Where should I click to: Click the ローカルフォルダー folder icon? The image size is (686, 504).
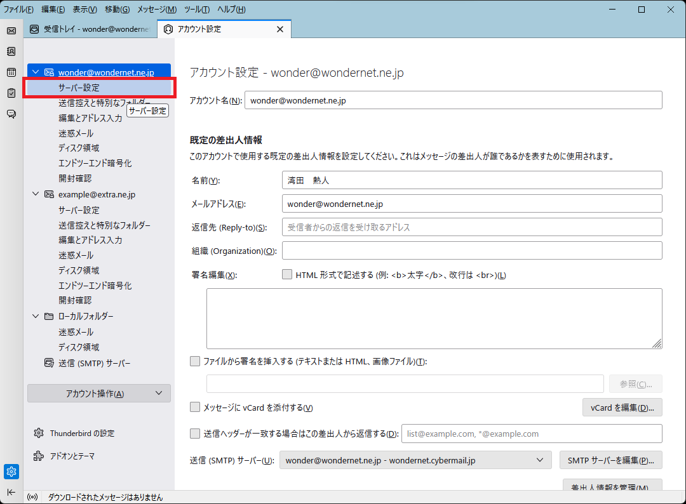point(49,316)
